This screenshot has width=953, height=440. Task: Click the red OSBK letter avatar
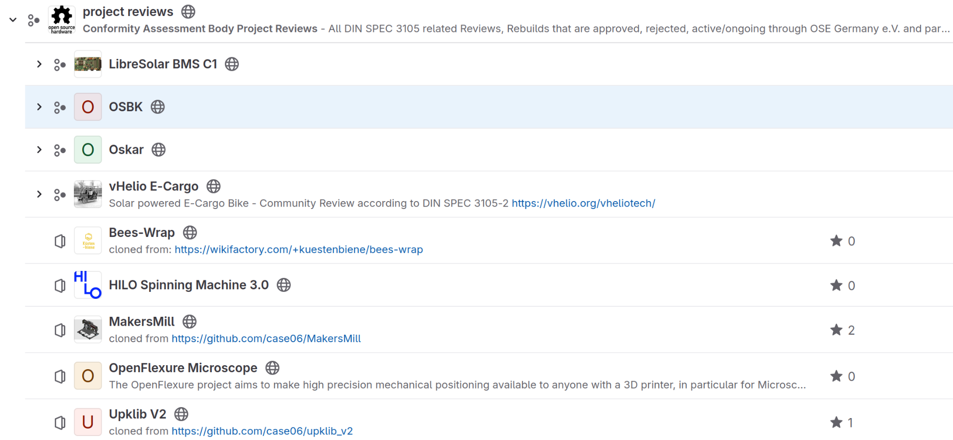(88, 107)
